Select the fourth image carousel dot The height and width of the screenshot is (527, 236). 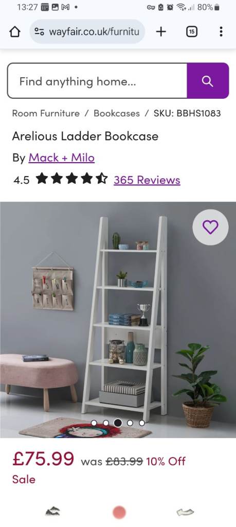[130, 423]
